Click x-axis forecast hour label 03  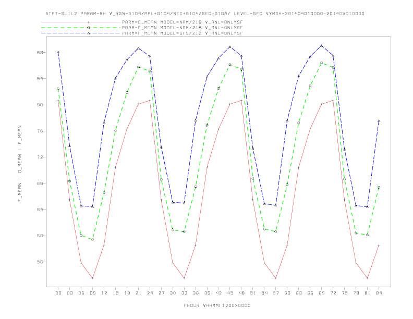coord(69,293)
